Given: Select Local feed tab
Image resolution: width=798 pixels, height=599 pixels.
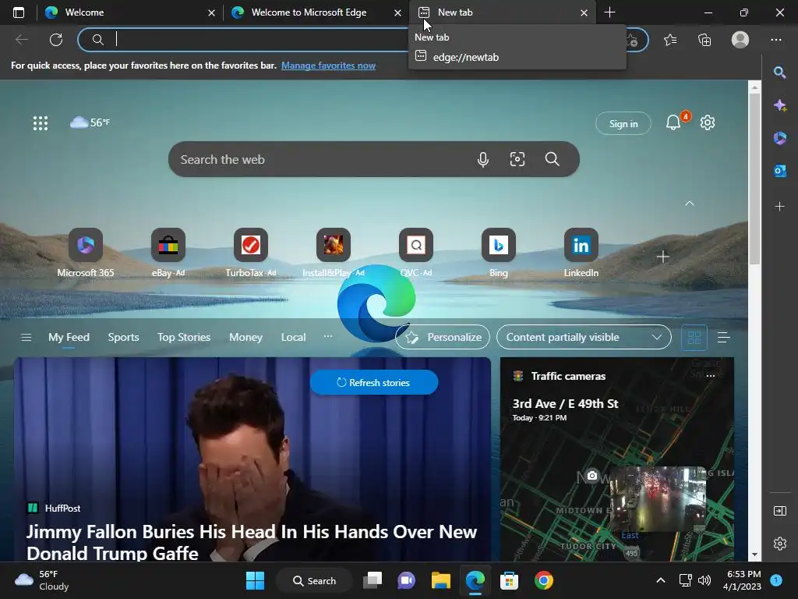Looking at the screenshot, I should point(293,337).
